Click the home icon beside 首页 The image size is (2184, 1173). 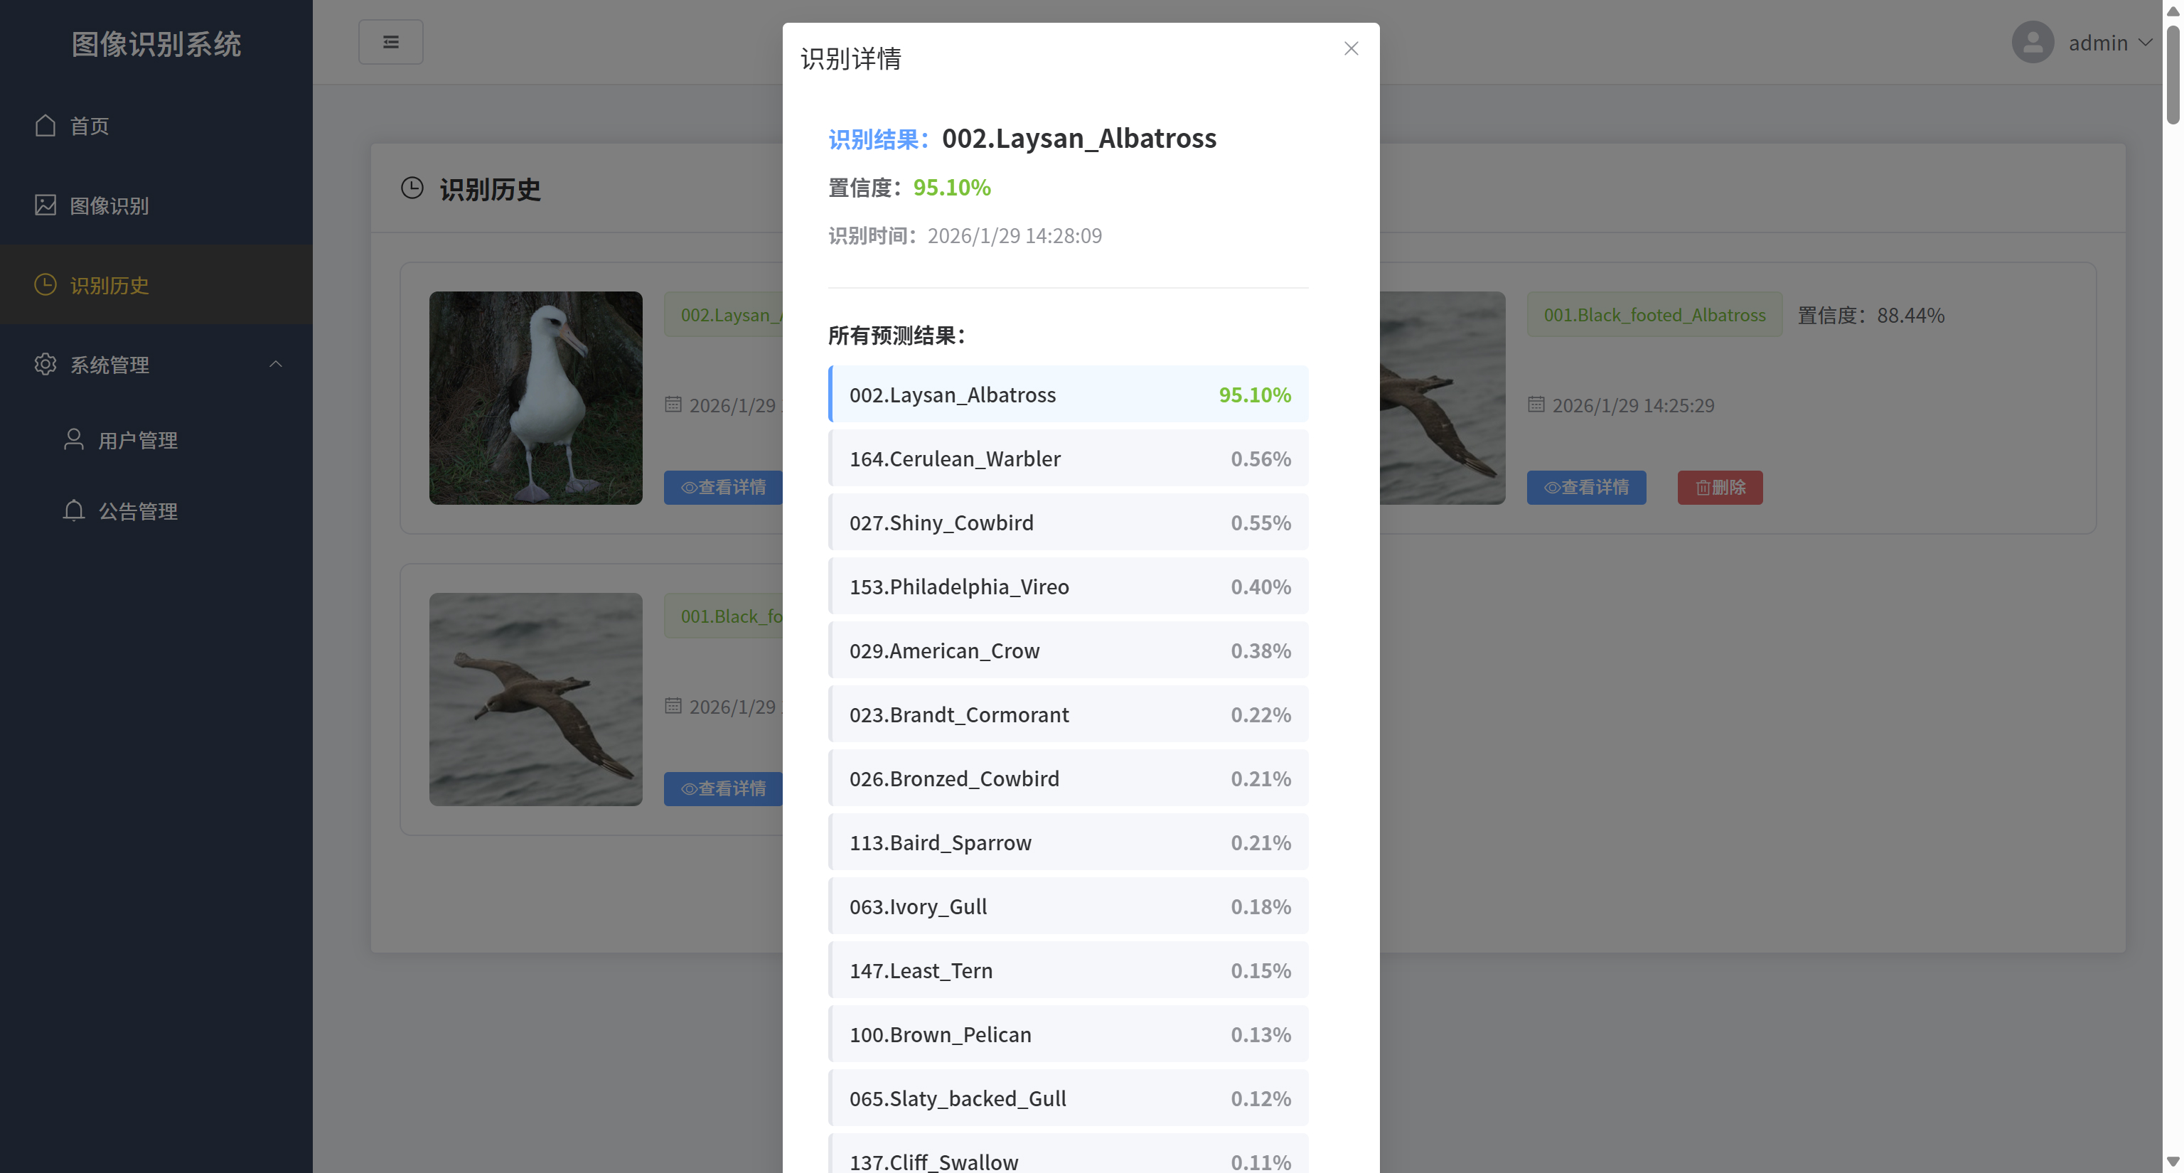pyautogui.click(x=45, y=125)
